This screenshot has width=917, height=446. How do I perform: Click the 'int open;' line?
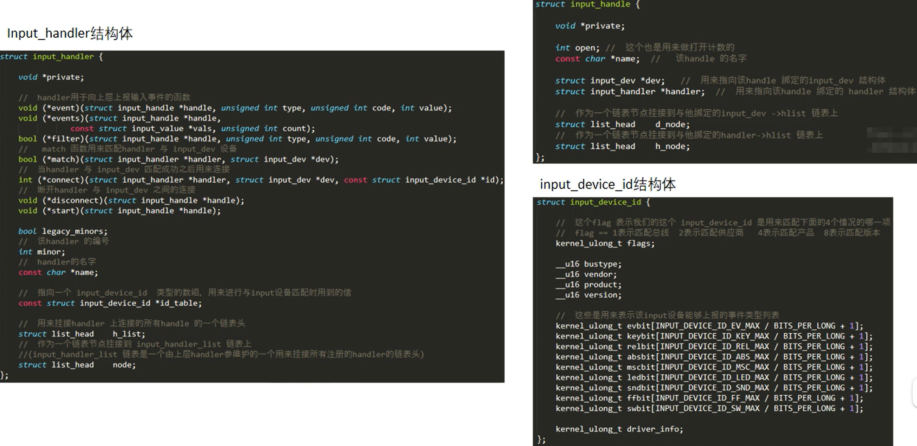577,48
